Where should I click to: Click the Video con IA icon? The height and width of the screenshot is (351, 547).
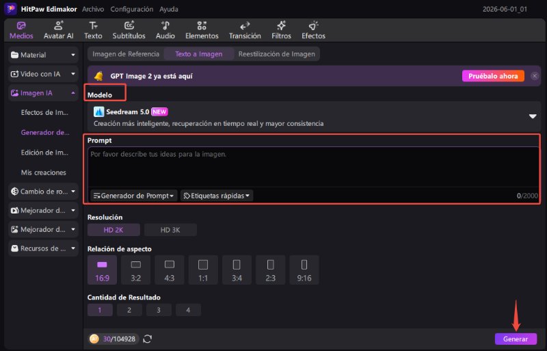point(14,74)
